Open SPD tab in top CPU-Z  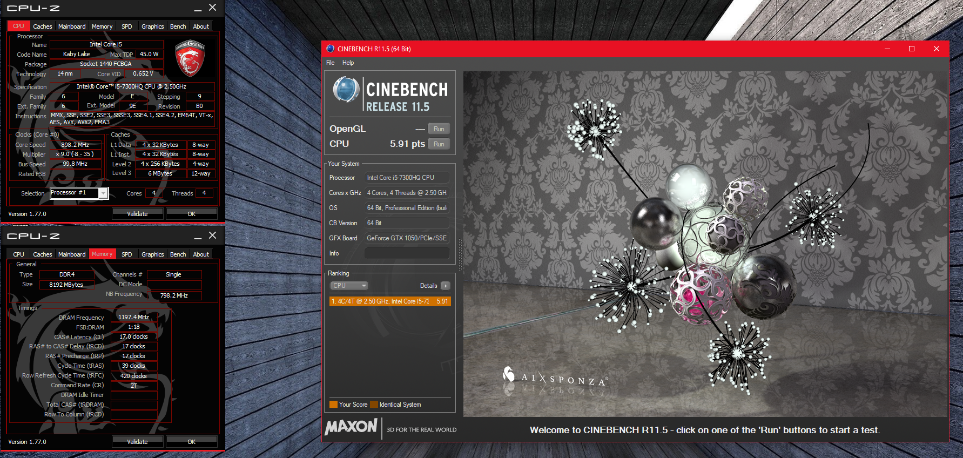tap(127, 26)
